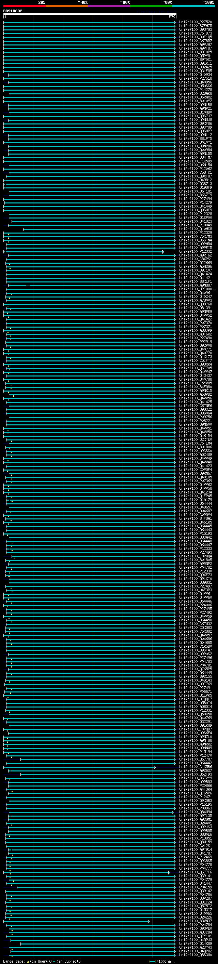Select hit label UniRef100_P04782
Viewport: 218px width, 964px height.
click(x=196, y=567)
